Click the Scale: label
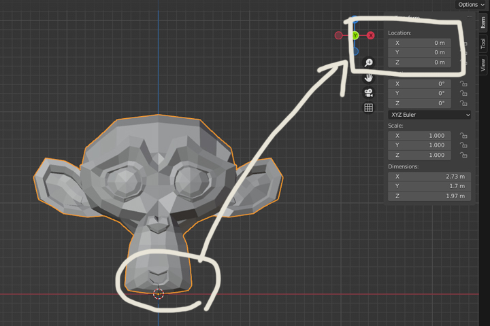The height and width of the screenshot is (326, 490). (395, 126)
